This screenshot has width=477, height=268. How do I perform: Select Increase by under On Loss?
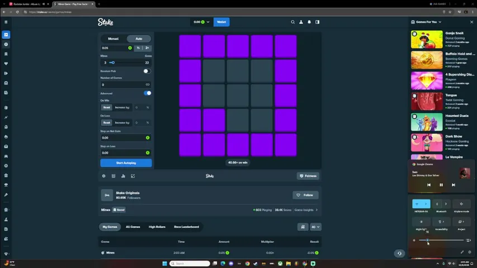pos(122,122)
